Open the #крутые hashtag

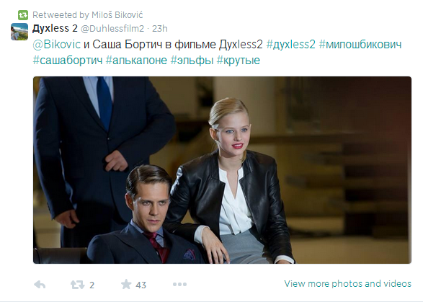click(239, 61)
